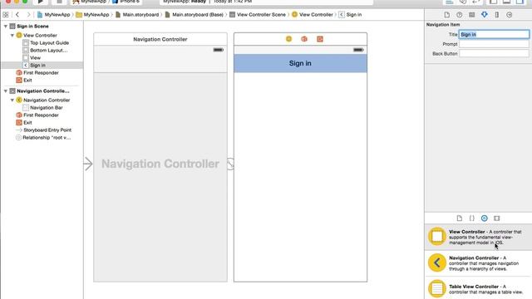532x299 pixels.
Task: Select First Responder under Sign in Scene
Action: tap(37, 72)
